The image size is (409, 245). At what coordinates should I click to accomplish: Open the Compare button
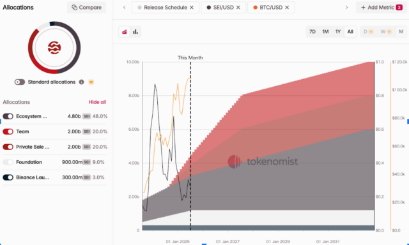tap(87, 8)
